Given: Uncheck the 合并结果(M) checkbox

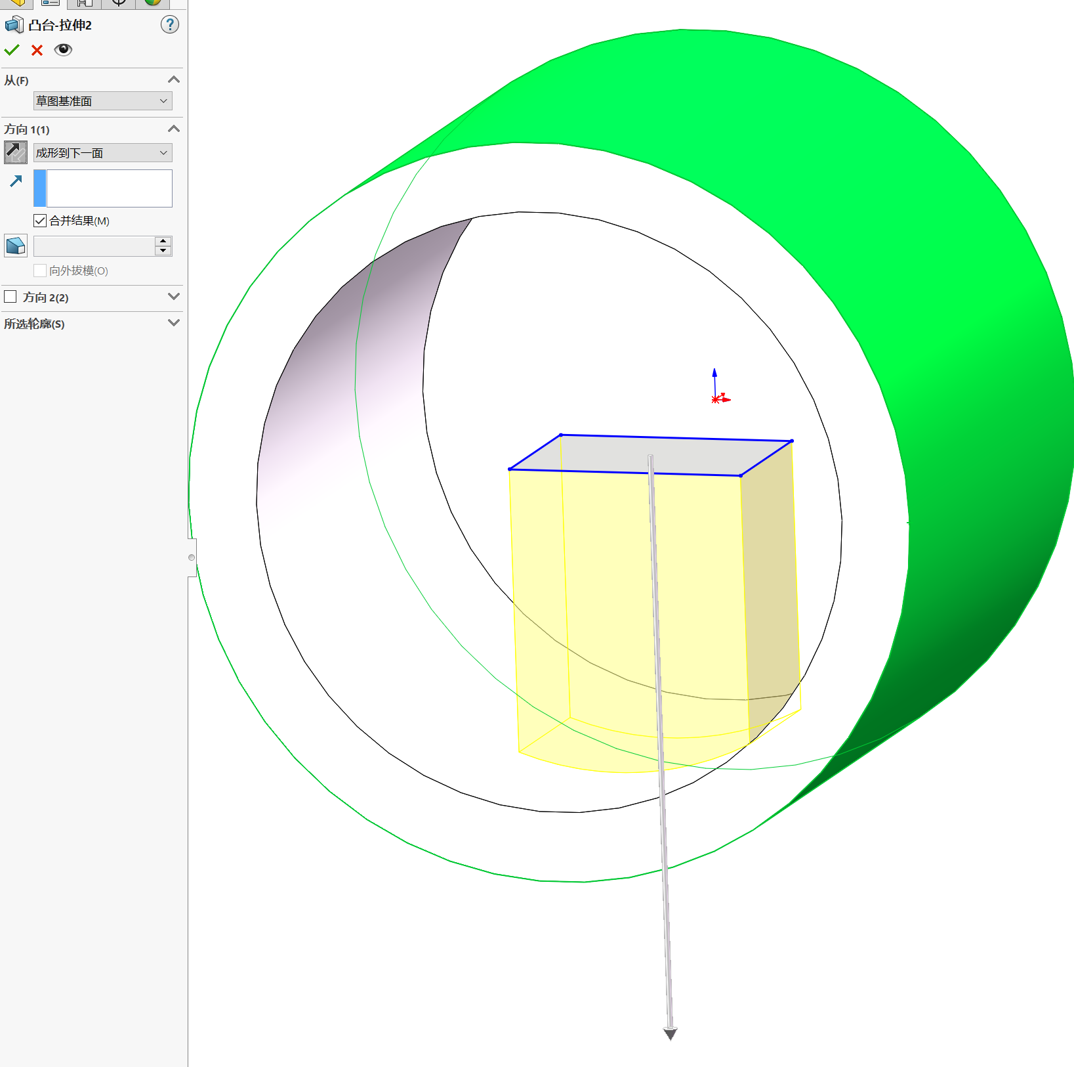Looking at the screenshot, I should click(40, 221).
